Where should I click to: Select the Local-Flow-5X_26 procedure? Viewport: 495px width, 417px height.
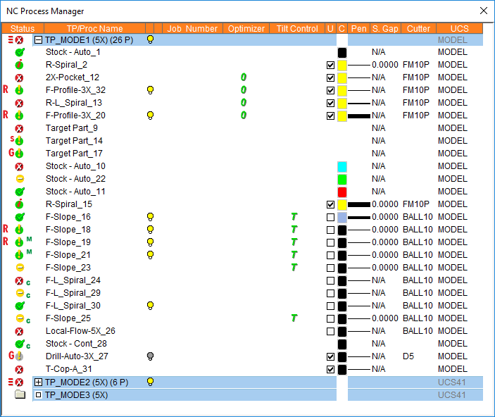point(80,331)
